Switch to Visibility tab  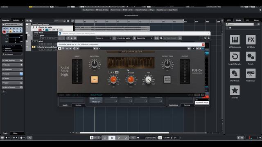pyautogui.click(x=16, y=20)
